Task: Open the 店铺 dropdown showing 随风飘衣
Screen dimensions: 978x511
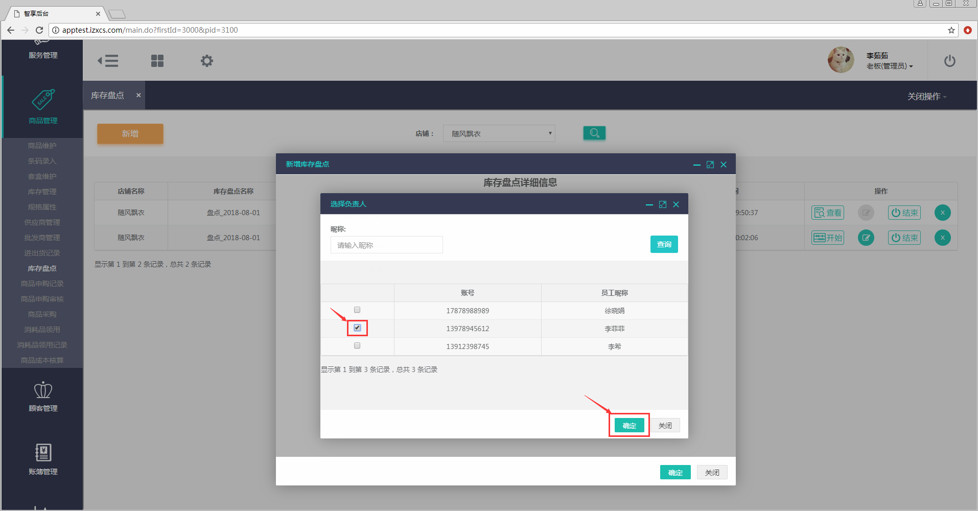Action: pos(499,133)
